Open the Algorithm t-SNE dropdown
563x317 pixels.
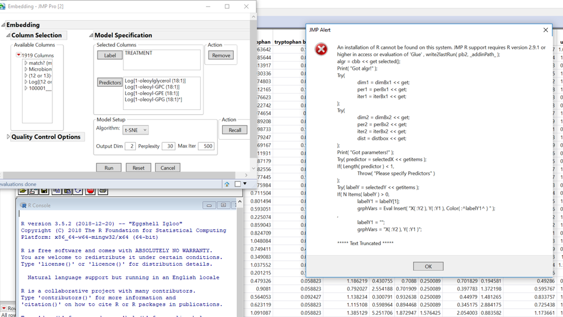[135, 130]
